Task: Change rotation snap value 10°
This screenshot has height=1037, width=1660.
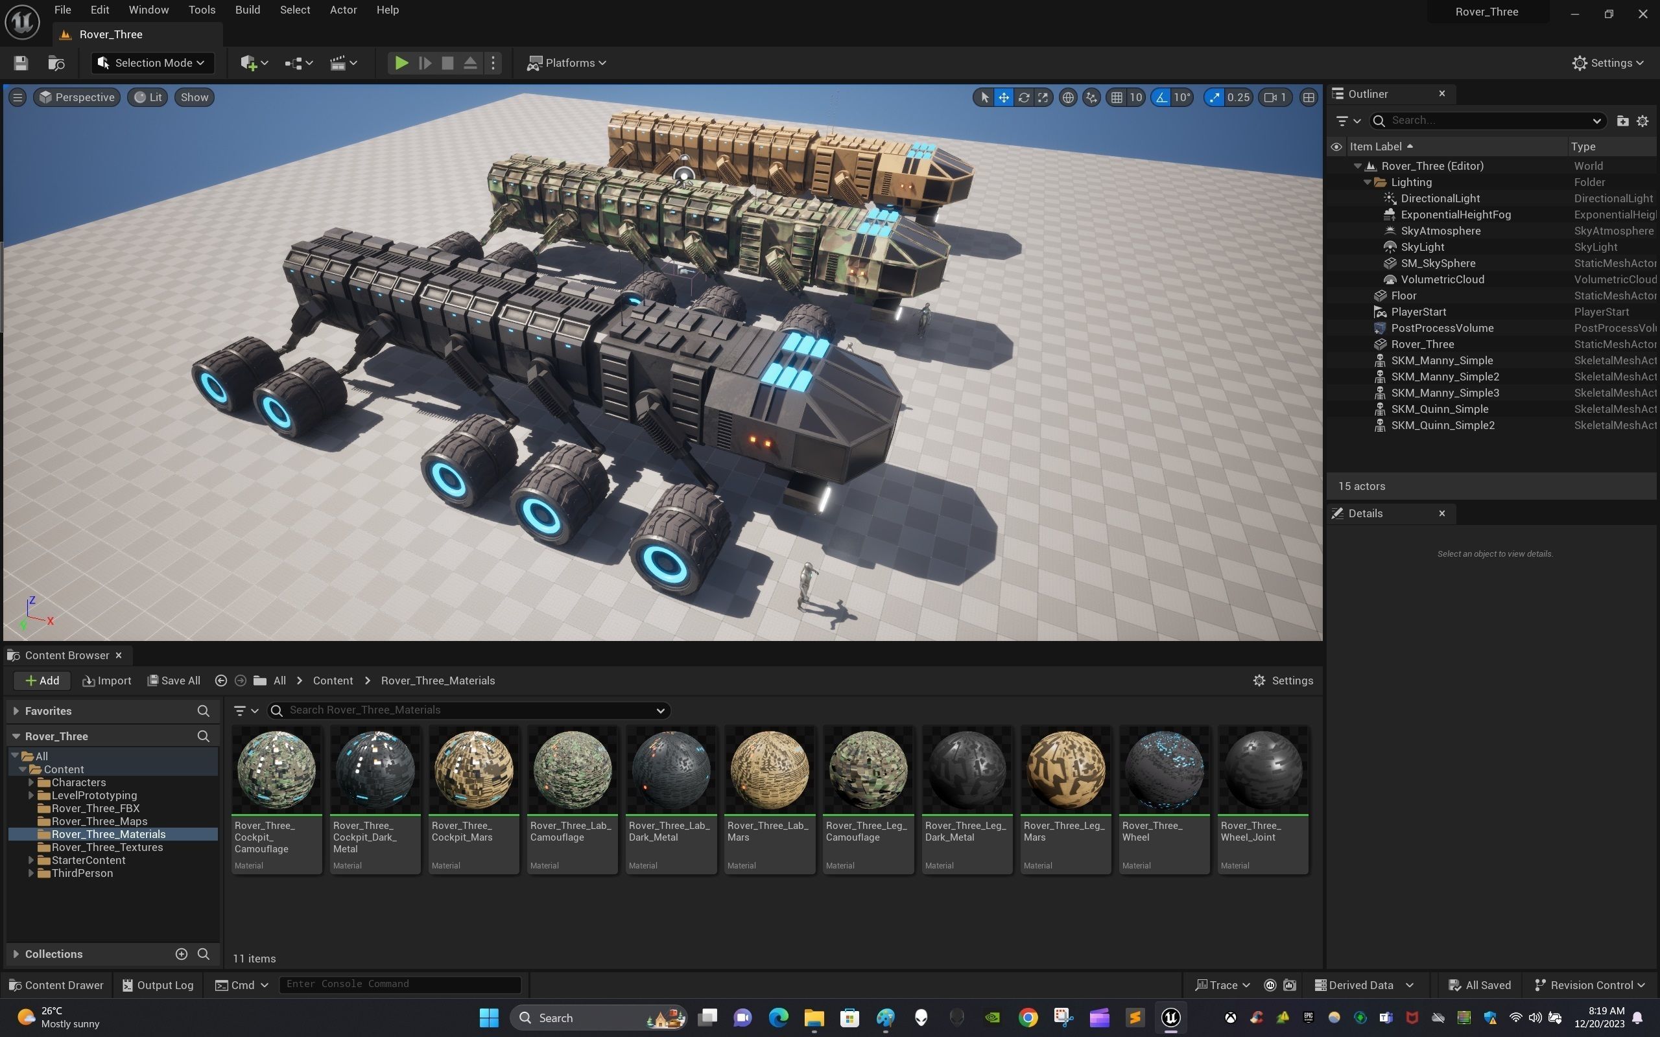Action: pos(1182,97)
